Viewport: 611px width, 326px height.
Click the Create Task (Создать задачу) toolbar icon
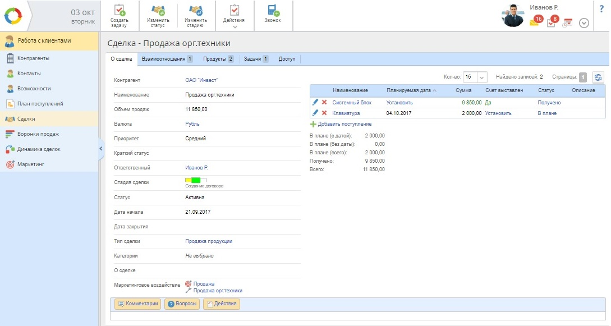pos(119,11)
